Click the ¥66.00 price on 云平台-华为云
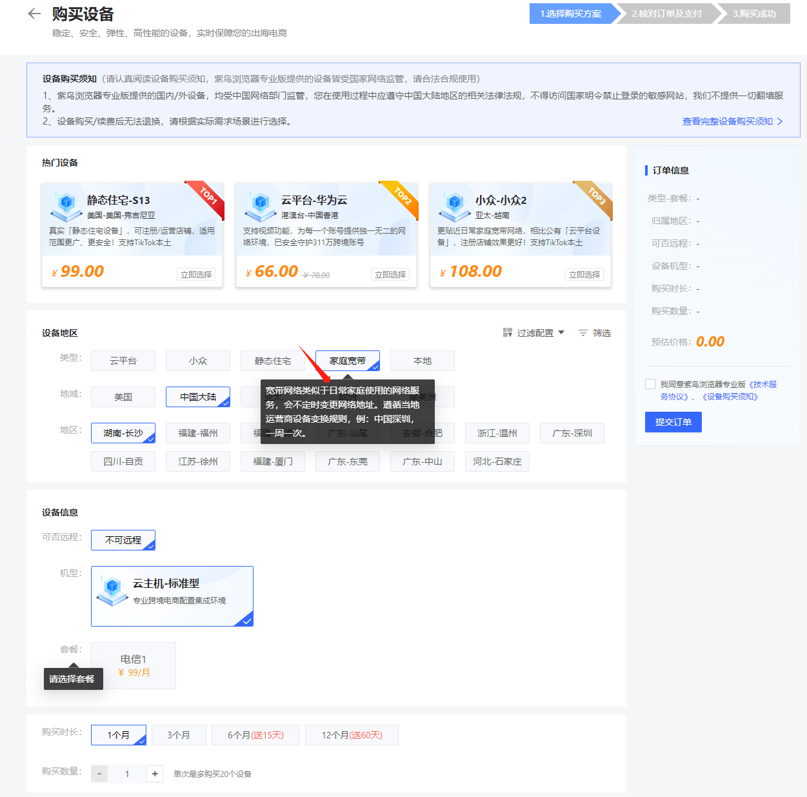This screenshot has width=807, height=797. [x=272, y=272]
